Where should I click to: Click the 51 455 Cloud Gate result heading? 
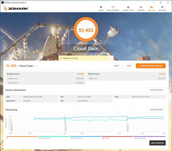click(x=22, y=66)
